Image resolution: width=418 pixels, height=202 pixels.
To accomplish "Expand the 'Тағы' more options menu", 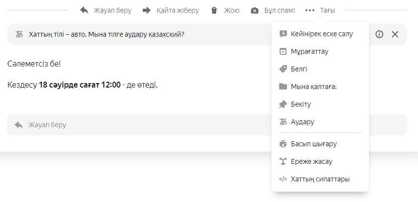I will 323,10.
